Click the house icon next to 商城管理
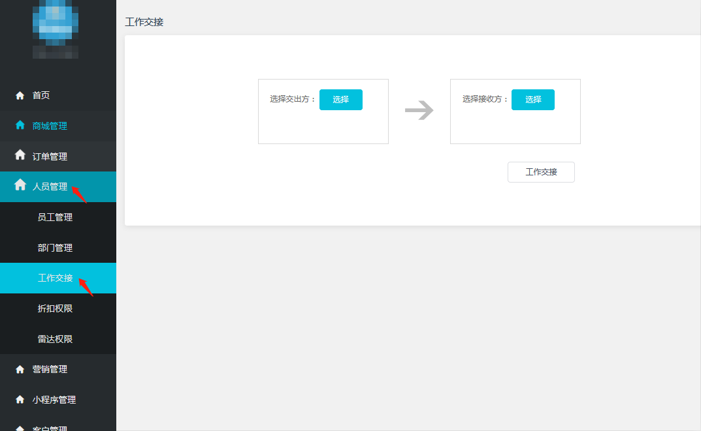The image size is (701, 431). [x=20, y=125]
